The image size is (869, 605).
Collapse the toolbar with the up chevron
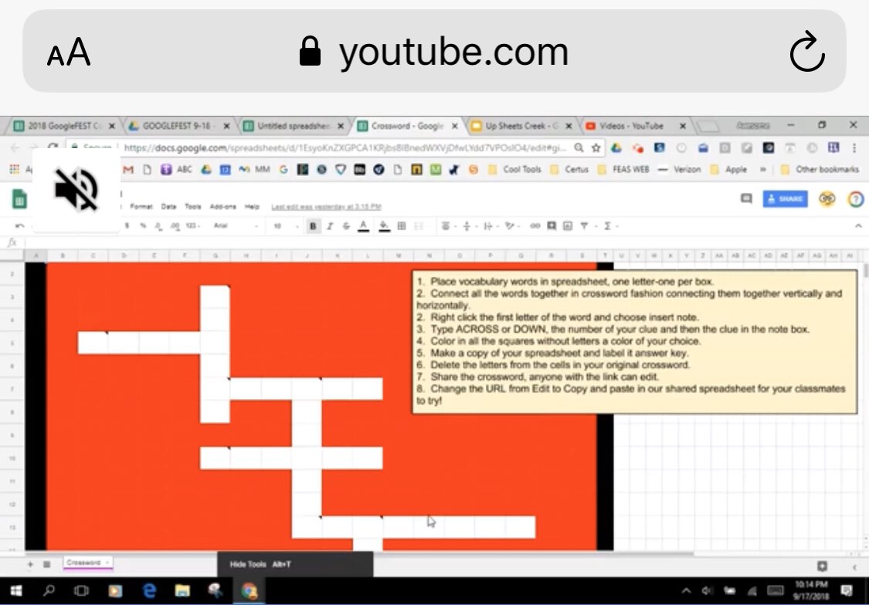coord(858,226)
